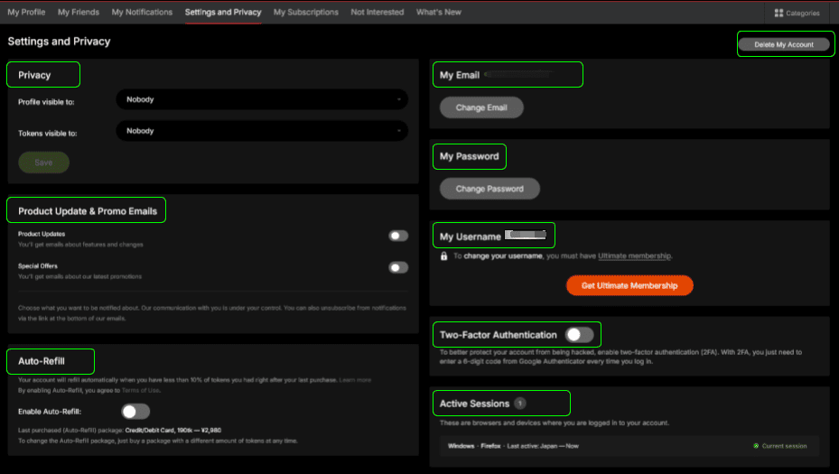839x474 pixels.
Task: Enable the Auto-Refill switch
Action: [x=135, y=412]
